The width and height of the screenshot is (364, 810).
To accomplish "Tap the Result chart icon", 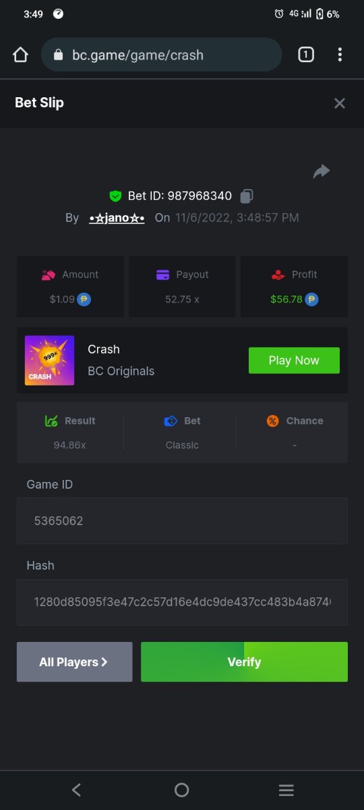I will coord(51,421).
